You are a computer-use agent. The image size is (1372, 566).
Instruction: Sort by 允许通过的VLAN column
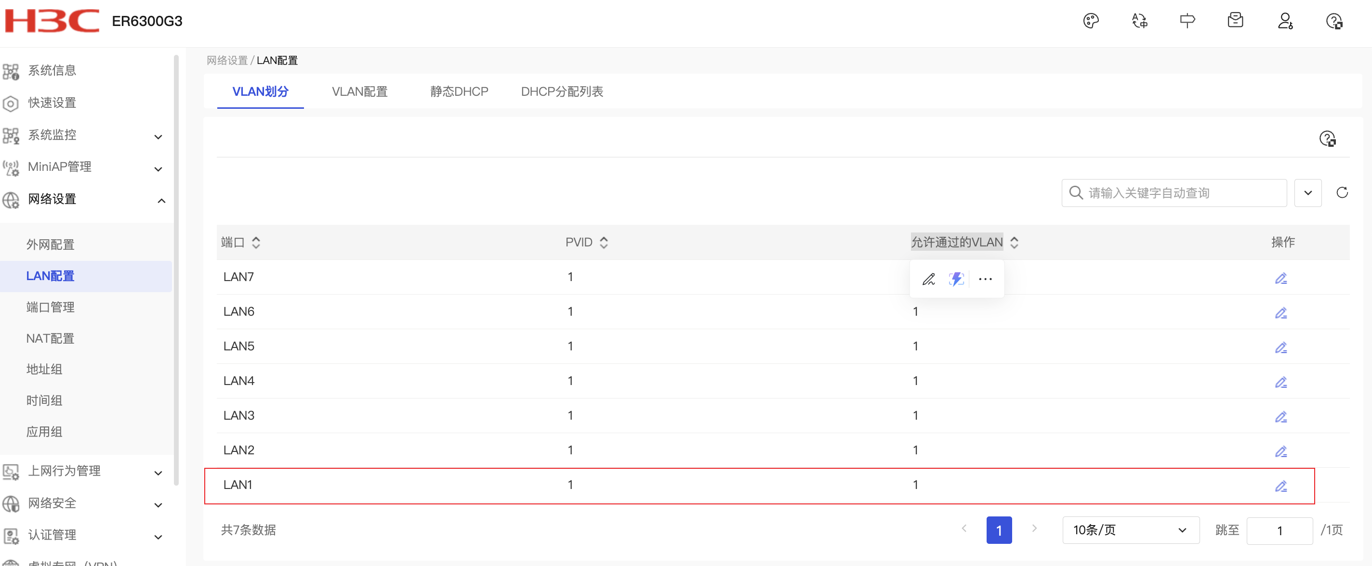tap(1014, 243)
